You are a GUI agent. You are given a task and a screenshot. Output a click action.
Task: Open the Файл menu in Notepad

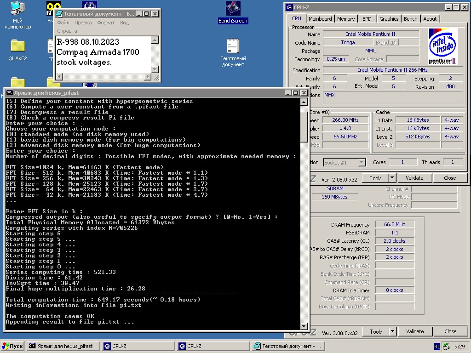coord(63,23)
